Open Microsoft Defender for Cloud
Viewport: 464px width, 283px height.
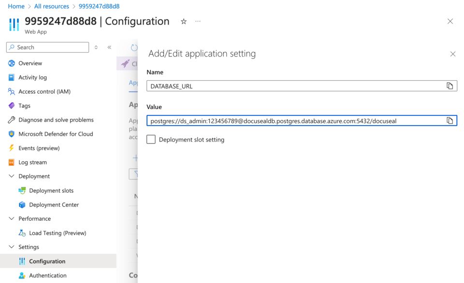tap(56, 134)
